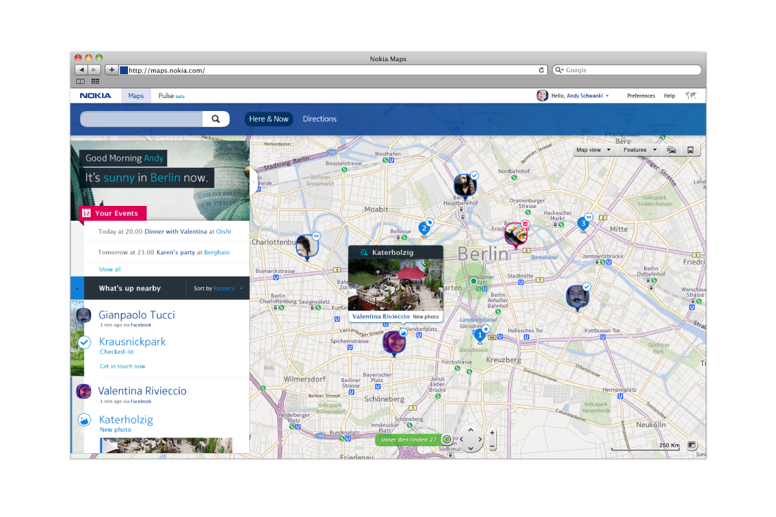Collapse the sidebar with the left arrow
Viewport: 776px width, 517px height.
[x=77, y=288]
